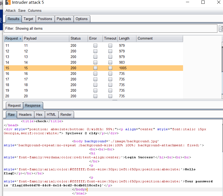This screenshot has height=196, width=223.
Task: Switch to the Positions tab
Action: coord(45,19)
